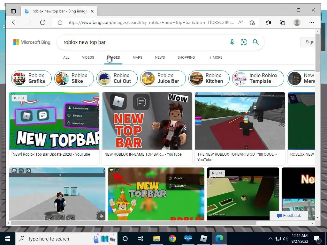Add this page to favorites

click(x=252, y=22)
